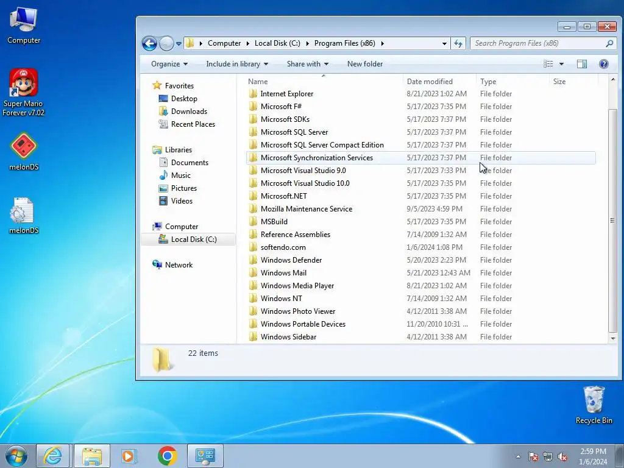
Task: Refresh the Program Files (x86) folder view
Action: pos(458,43)
